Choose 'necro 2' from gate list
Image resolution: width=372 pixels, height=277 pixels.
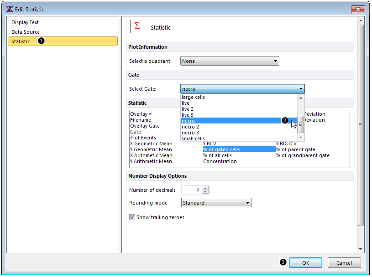(x=190, y=127)
